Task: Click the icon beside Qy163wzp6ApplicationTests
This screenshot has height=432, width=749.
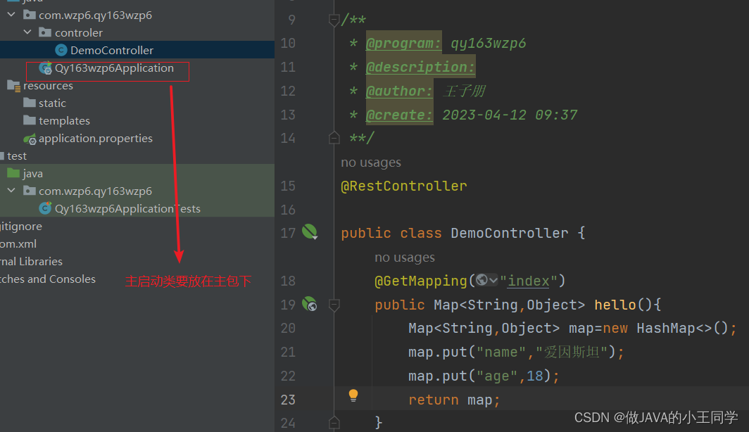Action: 44,208
